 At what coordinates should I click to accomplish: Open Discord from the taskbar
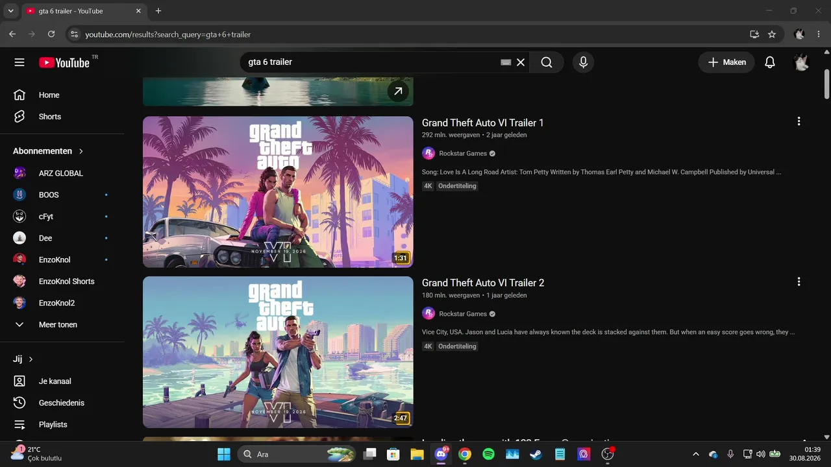[x=441, y=454]
